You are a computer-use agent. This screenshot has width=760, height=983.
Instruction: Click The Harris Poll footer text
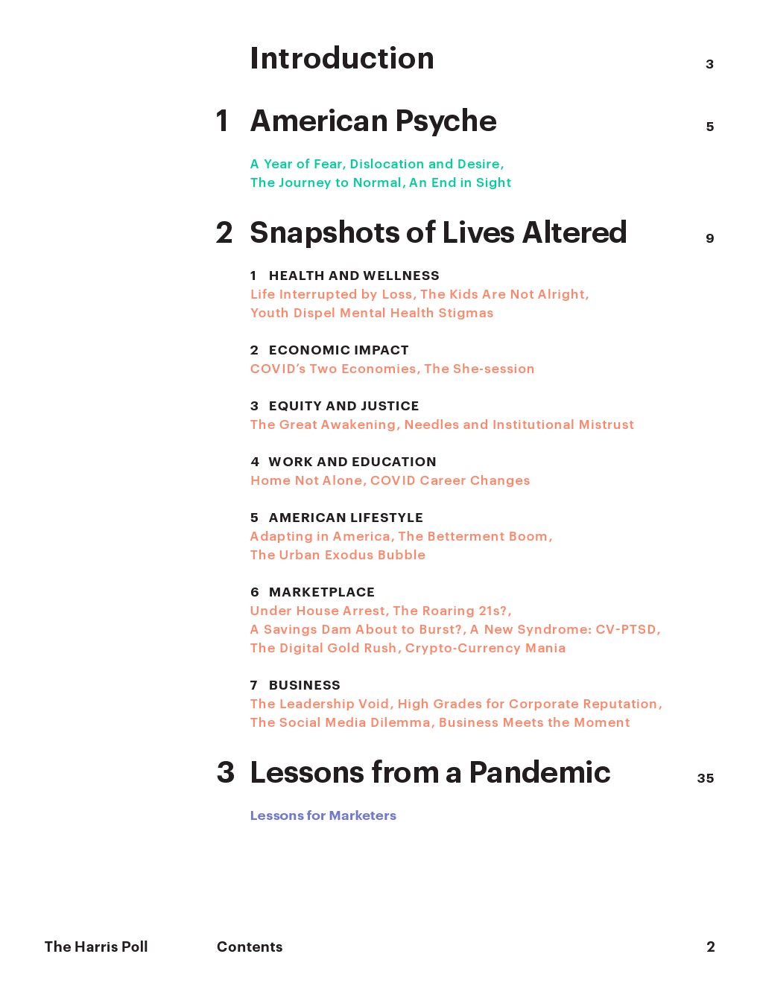coord(96,947)
